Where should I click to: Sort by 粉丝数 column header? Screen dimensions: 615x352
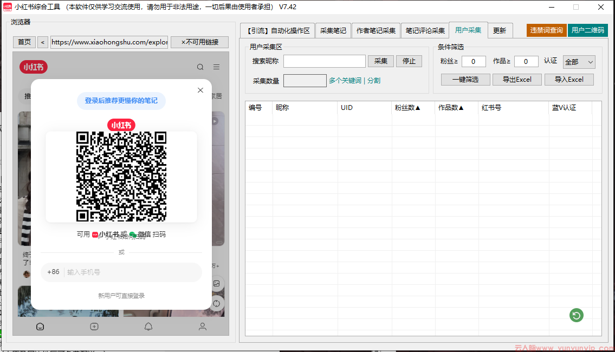tap(413, 108)
